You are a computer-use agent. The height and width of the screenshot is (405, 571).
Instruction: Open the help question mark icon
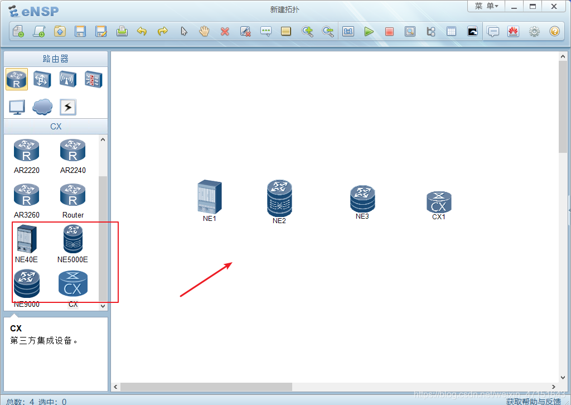555,31
